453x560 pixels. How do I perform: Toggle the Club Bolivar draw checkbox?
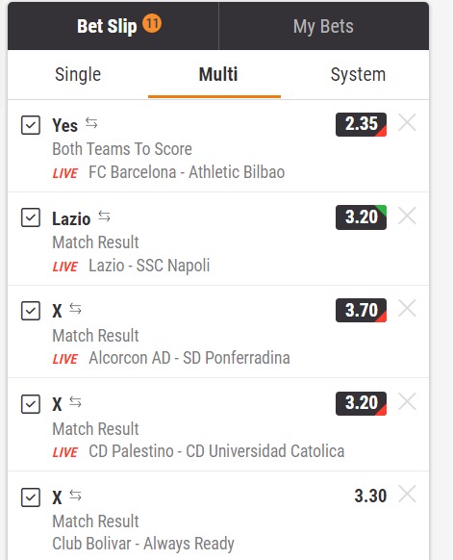31,497
